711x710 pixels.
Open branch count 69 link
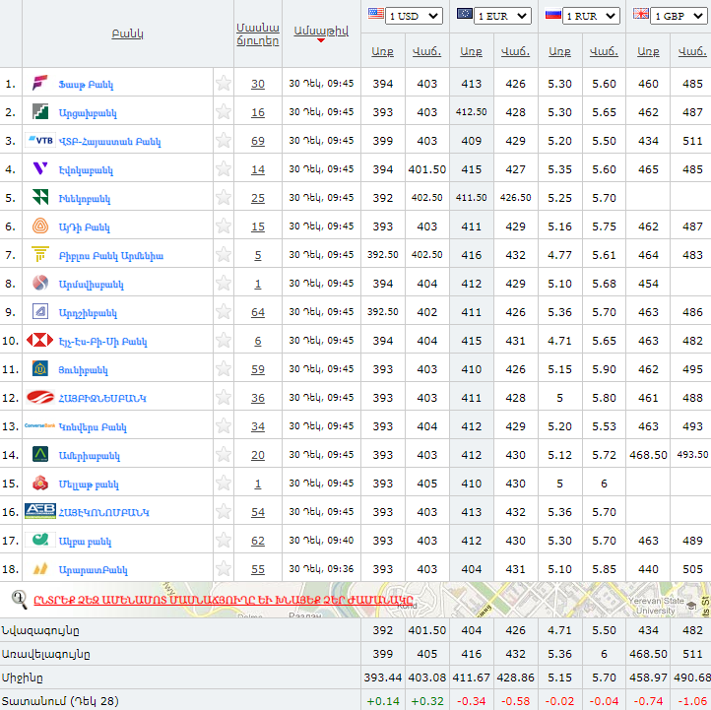click(x=258, y=141)
